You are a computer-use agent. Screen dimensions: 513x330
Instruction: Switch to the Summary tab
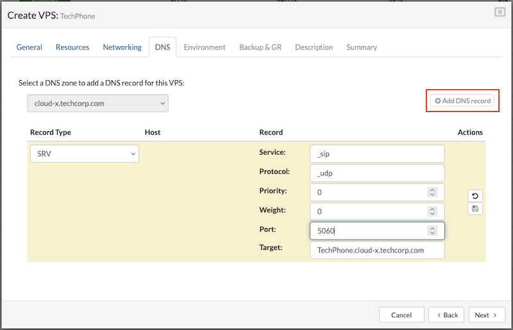[362, 47]
